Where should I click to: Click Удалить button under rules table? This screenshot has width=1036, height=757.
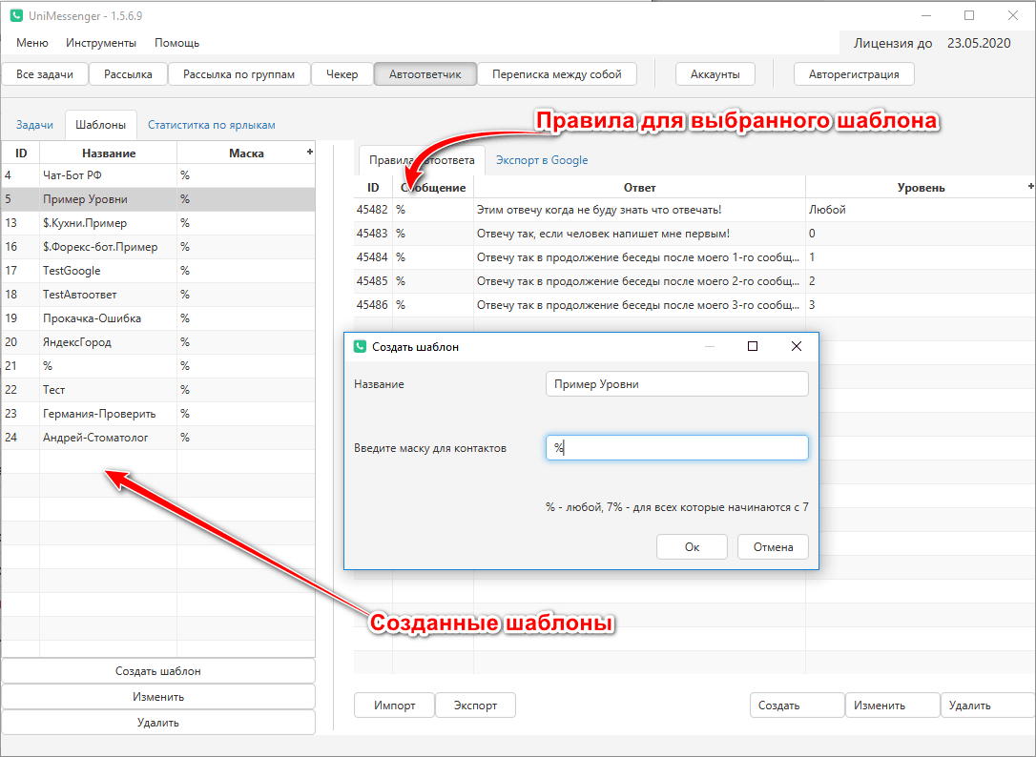(x=987, y=706)
